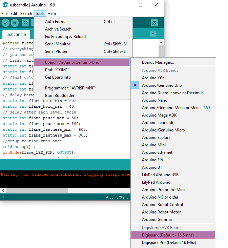Click the line with flame_pause_min = 50
This screenshot has width=228, height=248.
(40, 118)
